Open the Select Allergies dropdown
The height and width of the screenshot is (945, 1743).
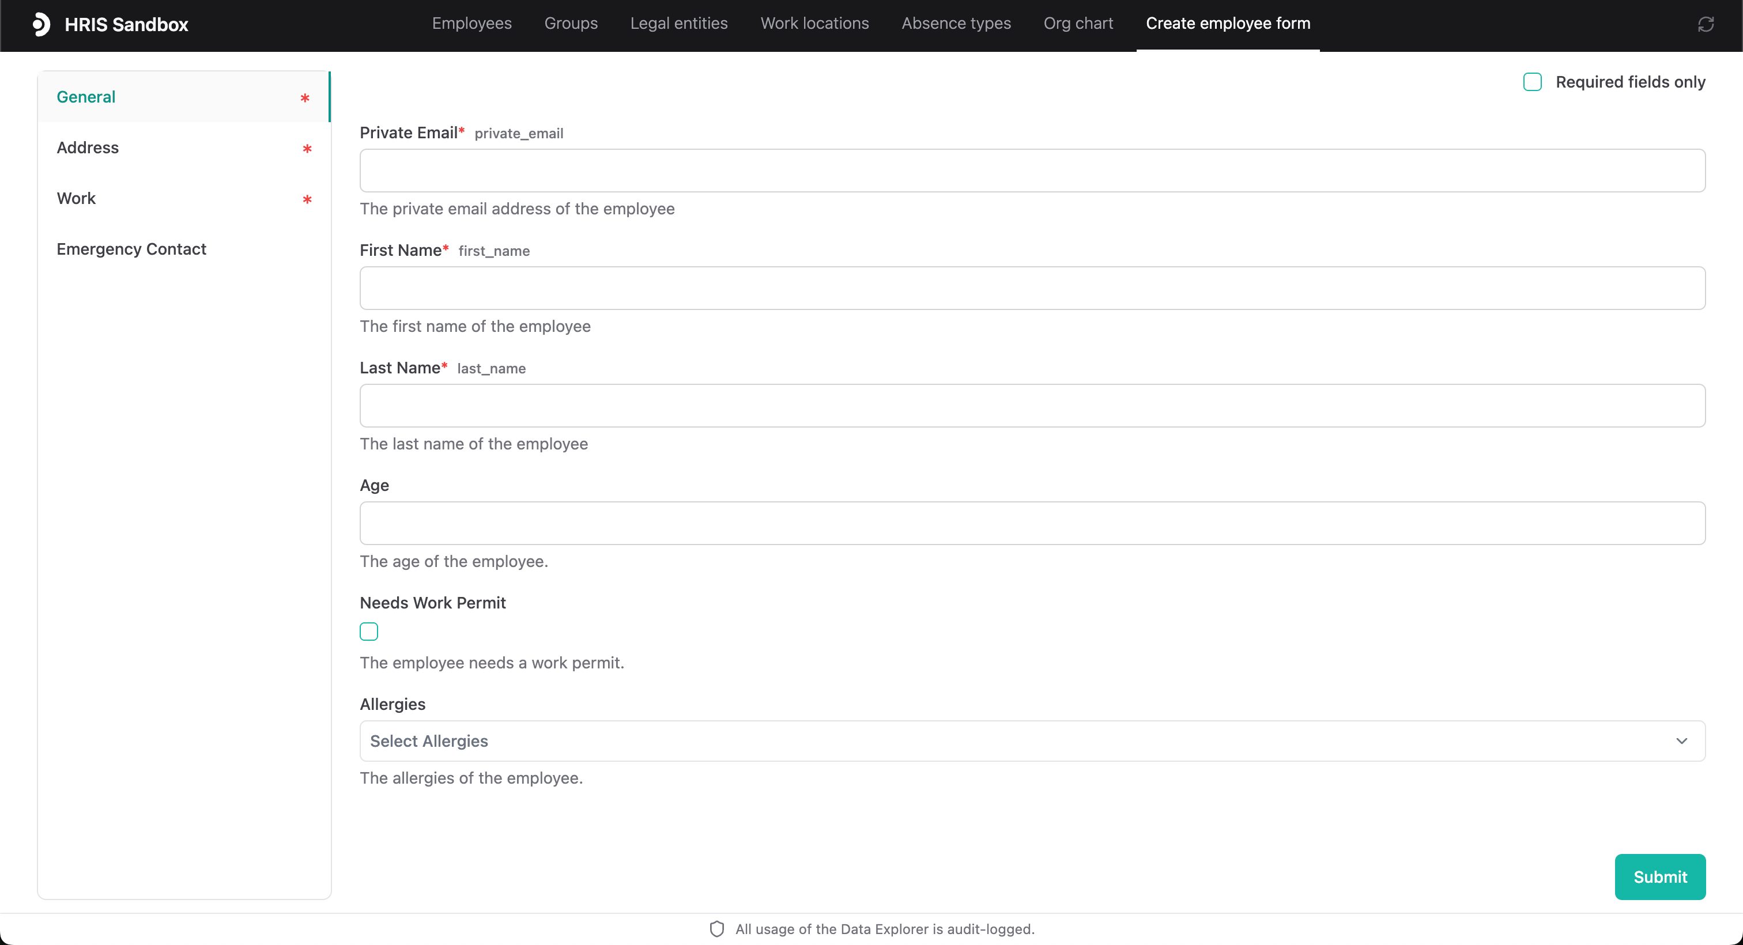point(1032,740)
